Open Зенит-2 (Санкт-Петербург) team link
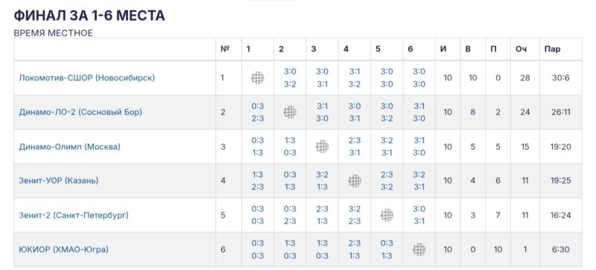Image resolution: width=596 pixels, height=270 pixels. (x=74, y=216)
